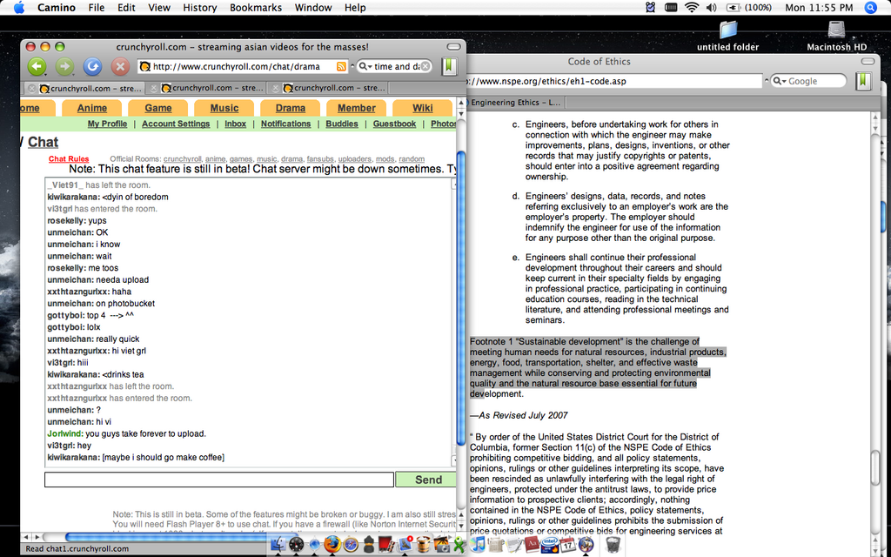Screen dimensions: 891x557
Task: Switch to the second crunchyroll.com tab
Action: (x=207, y=88)
